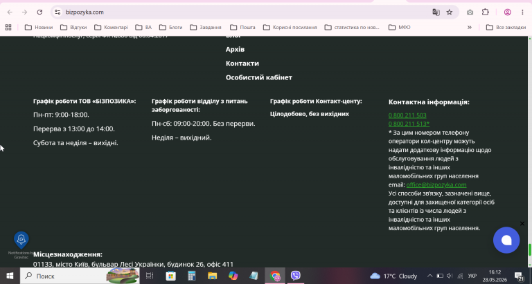532x284 pixels.
Task: Open the ВА bookmark folder
Action: [143, 27]
